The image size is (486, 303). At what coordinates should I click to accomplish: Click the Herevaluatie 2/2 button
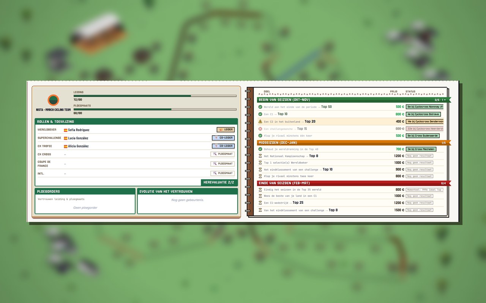coord(219,183)
